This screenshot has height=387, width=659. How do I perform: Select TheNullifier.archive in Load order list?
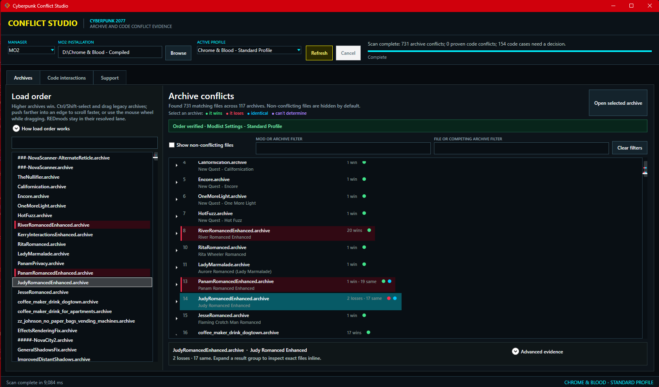pos(82,177)
